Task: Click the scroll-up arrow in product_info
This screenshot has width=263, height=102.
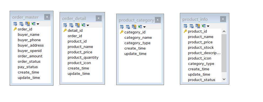Action: (x=224, y=31)
